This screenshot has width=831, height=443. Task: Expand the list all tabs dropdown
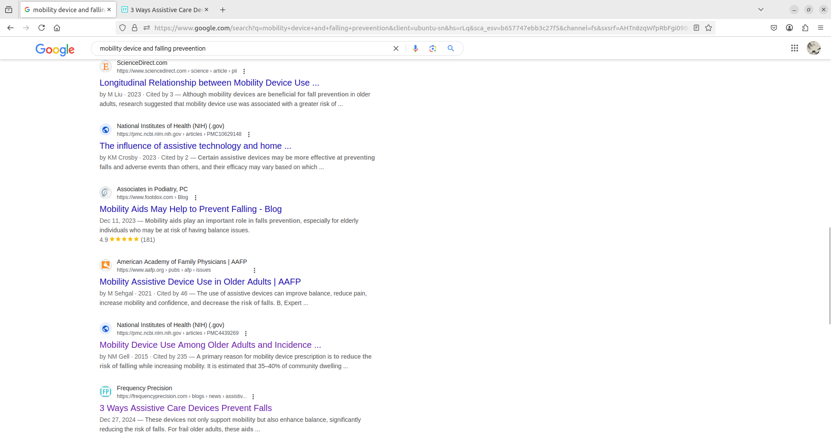click(x=761, y=10)
